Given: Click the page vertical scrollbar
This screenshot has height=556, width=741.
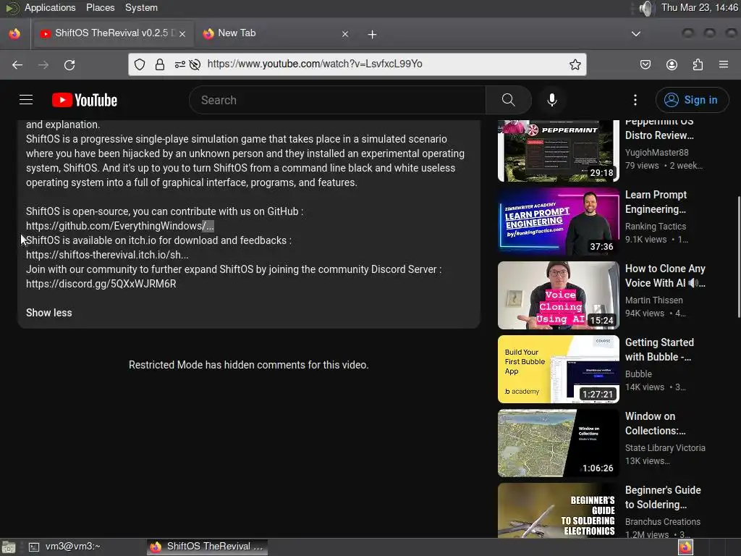Looking at the screenshot, I should coord(738,257).
